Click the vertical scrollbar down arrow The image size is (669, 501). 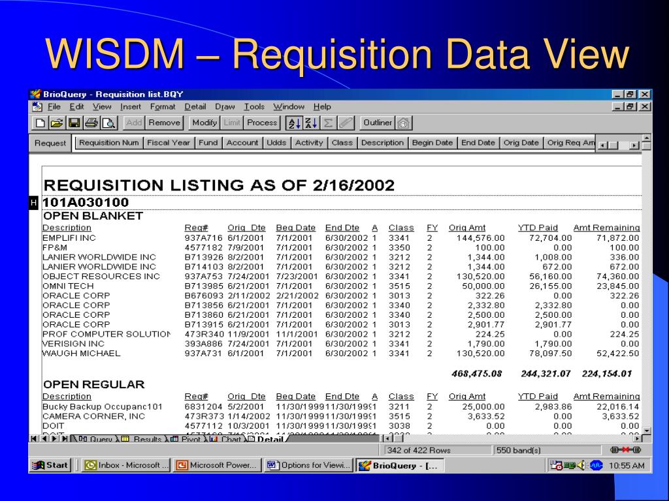coord(647,431)
